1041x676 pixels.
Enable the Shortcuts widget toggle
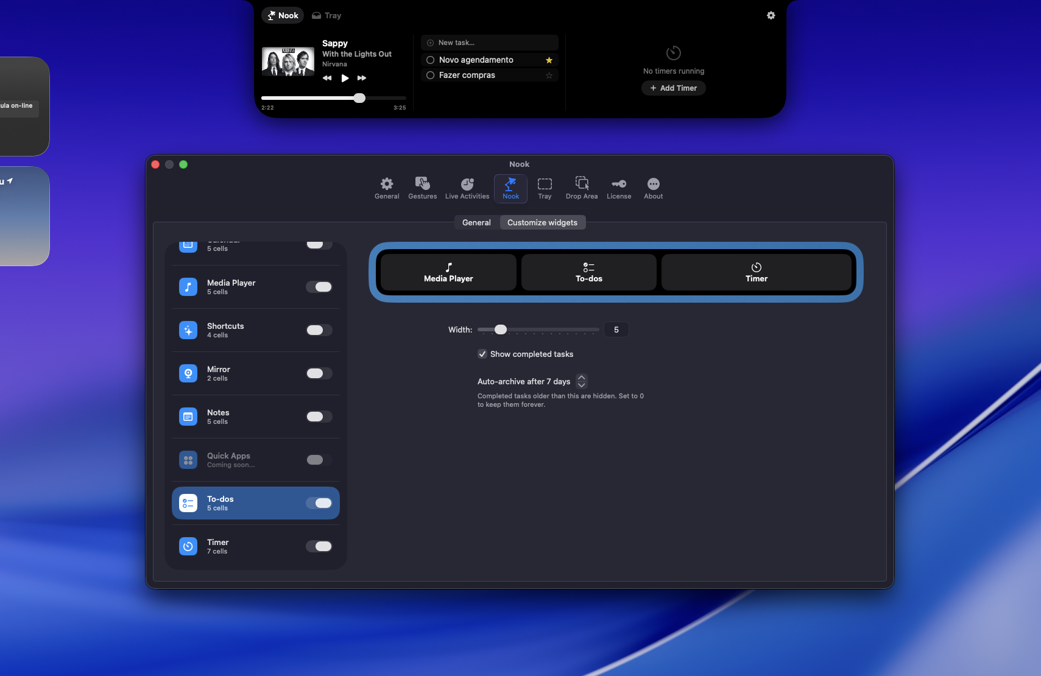pyautogui.click(x=319, y=330)
